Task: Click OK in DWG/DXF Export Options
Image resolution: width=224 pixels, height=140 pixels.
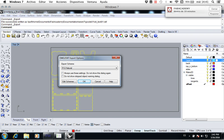Action: (84, 81)
